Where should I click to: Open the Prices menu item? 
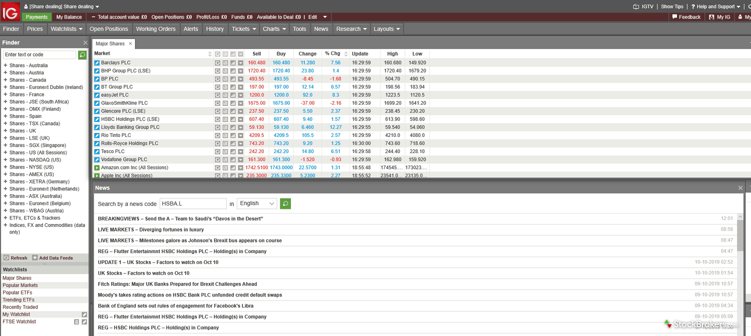35,29
